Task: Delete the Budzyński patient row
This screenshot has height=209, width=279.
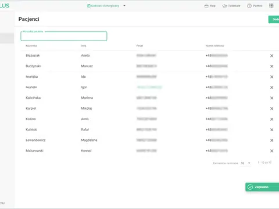Action: 271,66
